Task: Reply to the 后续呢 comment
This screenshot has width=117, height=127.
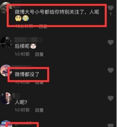Action: point(39,54)
